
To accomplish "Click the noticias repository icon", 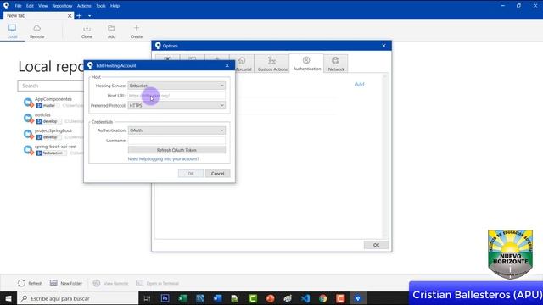I will 28,119.
